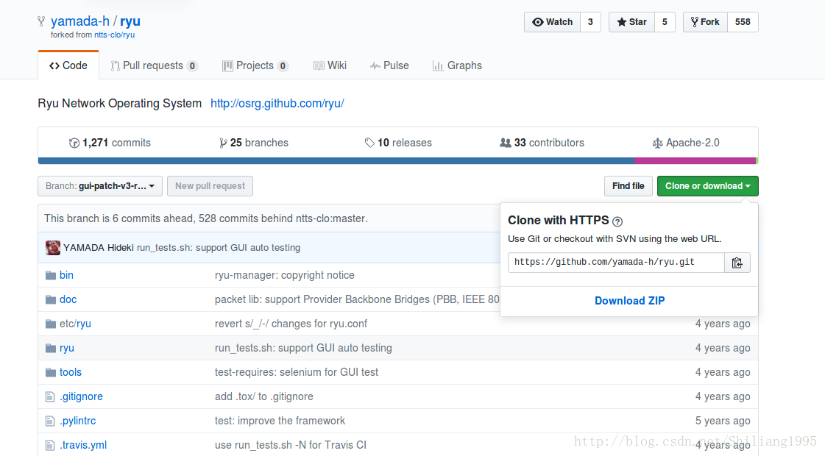Open the osrg.github.com/ryu homepage link
This screenshot has width=825, height=456.
[x=277, y=104]
